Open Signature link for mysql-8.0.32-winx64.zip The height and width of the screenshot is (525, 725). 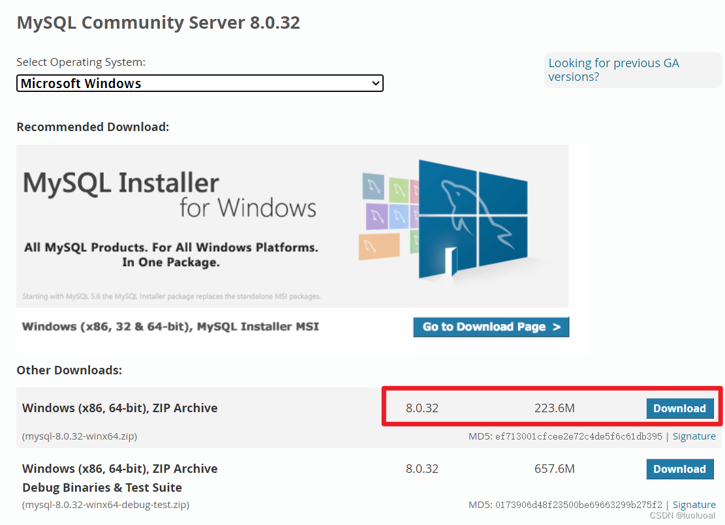694,436
